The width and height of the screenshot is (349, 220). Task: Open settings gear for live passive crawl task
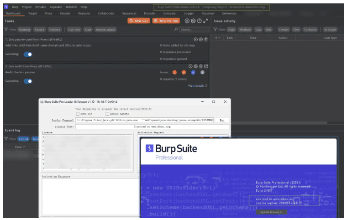click(200, 39)
